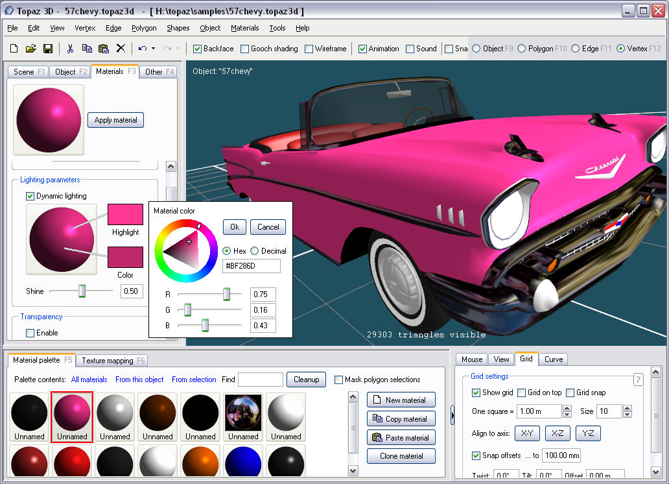
Task: Open the Shapes menu
Action: click(178, 28)
